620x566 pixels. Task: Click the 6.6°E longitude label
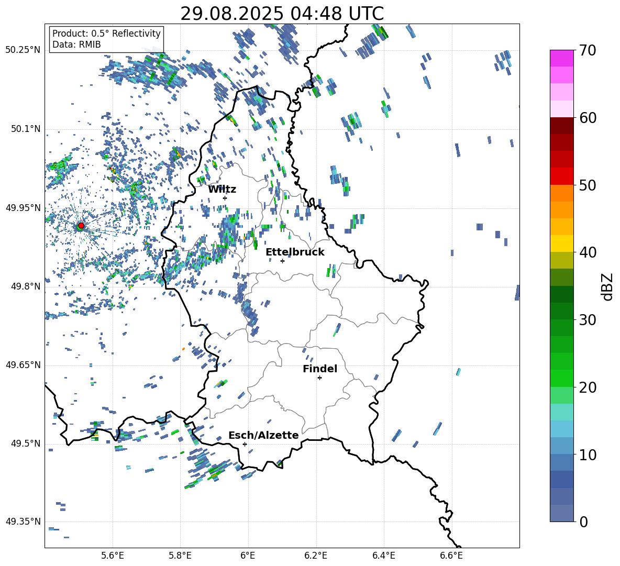point(451,556)
